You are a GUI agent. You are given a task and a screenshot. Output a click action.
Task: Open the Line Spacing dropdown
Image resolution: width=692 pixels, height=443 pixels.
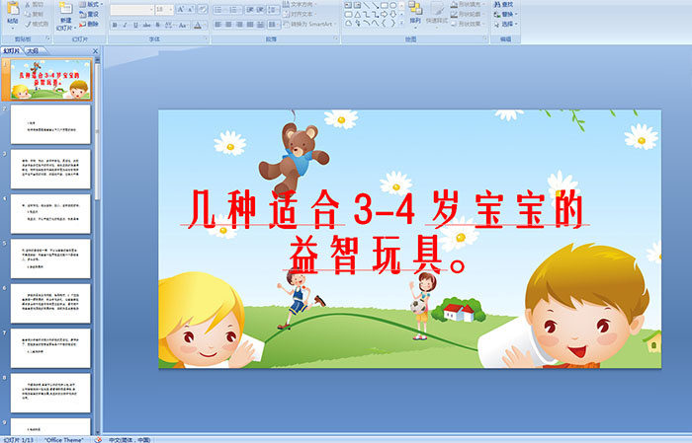pyautogui.click(x=273, y=9)
